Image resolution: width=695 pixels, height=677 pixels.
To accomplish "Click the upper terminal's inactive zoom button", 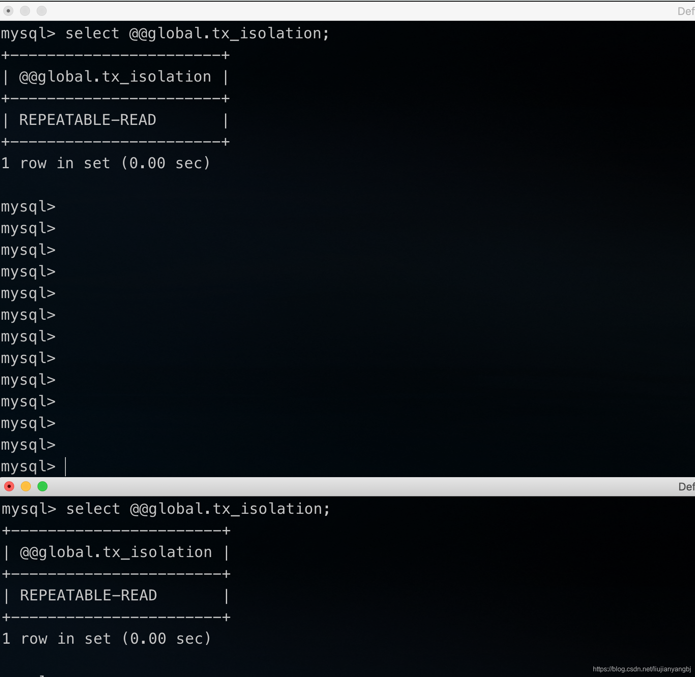I will tap(42, 11).
